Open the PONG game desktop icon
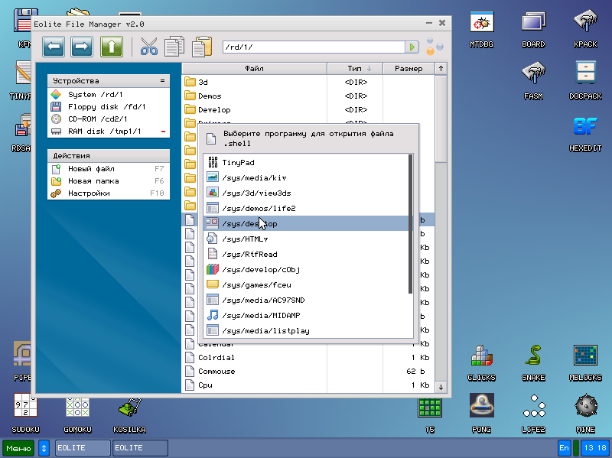The width and height of the screenshot is (612, 458). click(x=481, y=405)
